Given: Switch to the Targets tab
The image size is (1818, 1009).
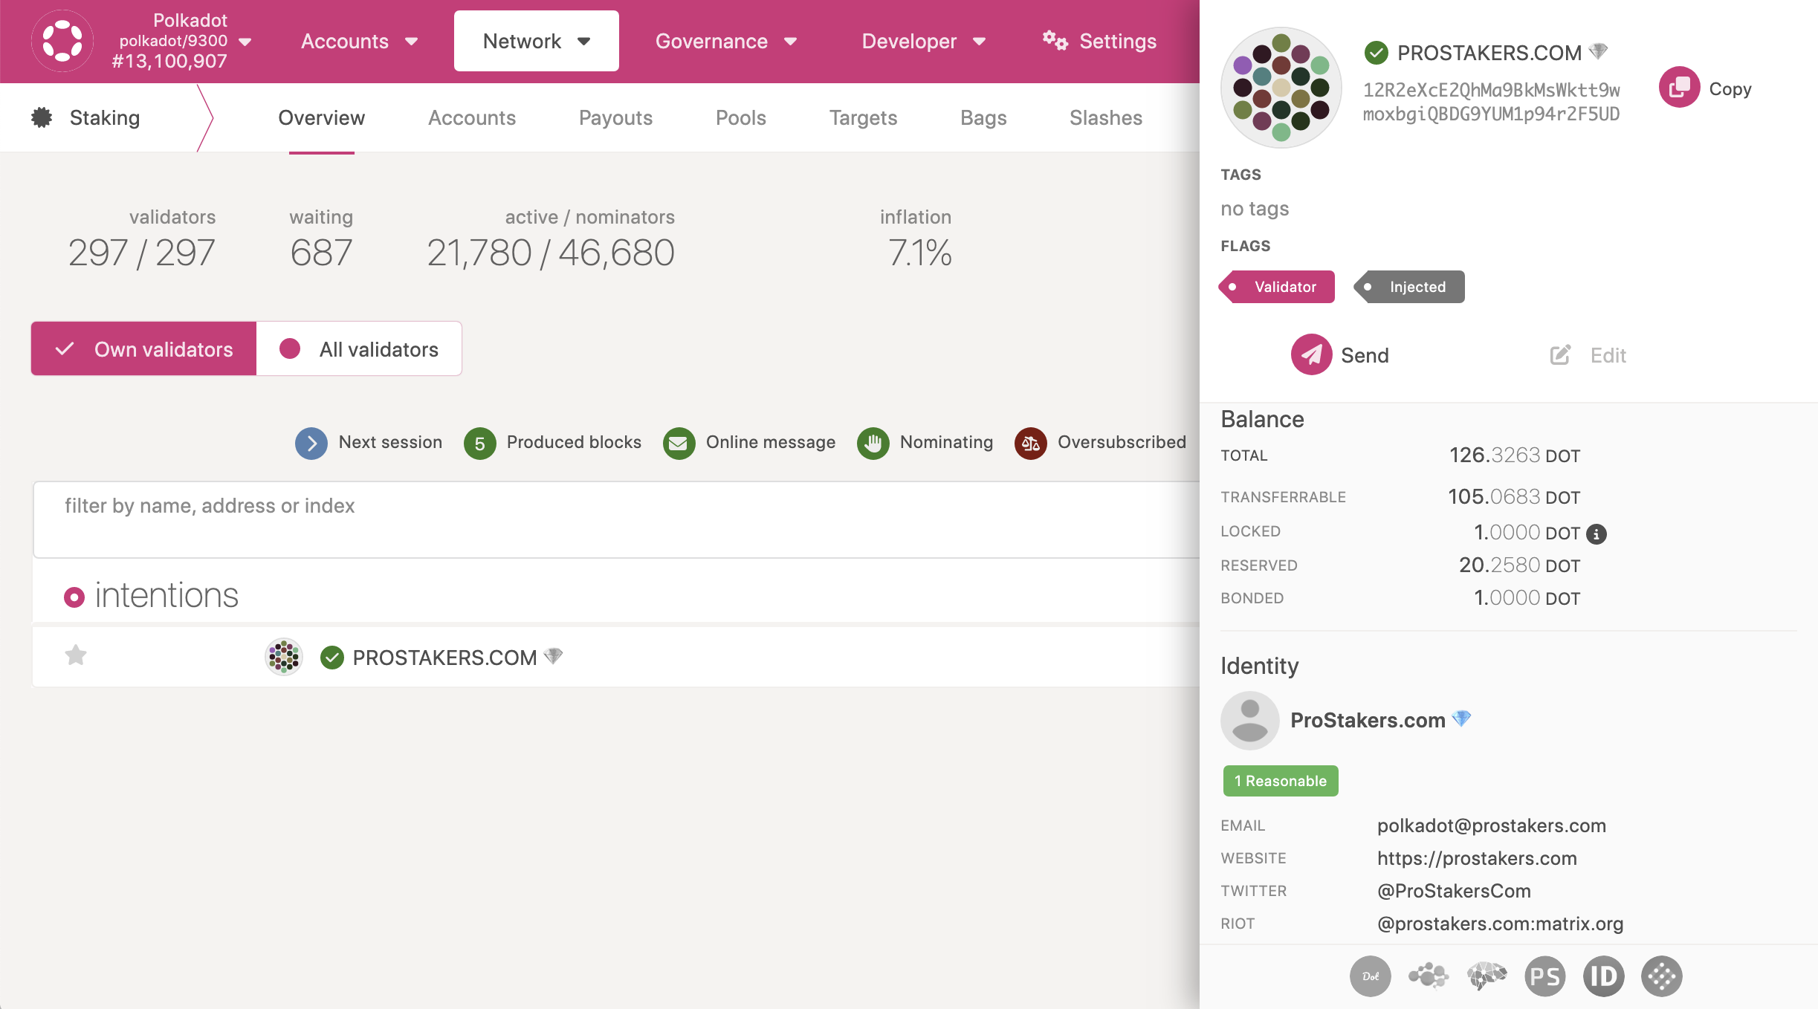Looking at the screenshot, I should (863, 117).
